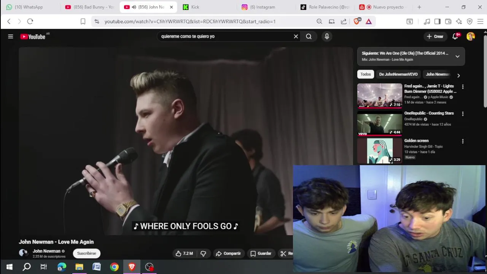Click the Compartir share button
487x274 pixels.
coord(228,253)
